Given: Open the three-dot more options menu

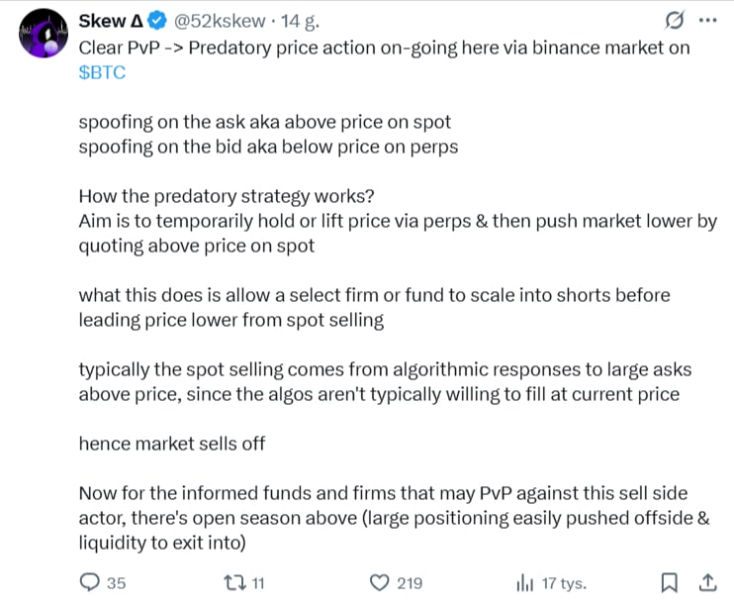Looking at the screenshot, I should 706,21.
